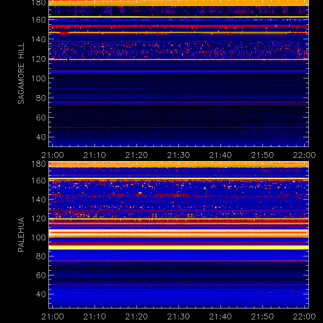Click the 22:00 time label under Palehua plot
Image resolution: width=323 pixels, height=323 pixels.
click(x=304, y=317)
